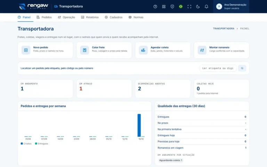Open the Pedidos menu
Screen dimensions: 267x167
pos(44,17)
